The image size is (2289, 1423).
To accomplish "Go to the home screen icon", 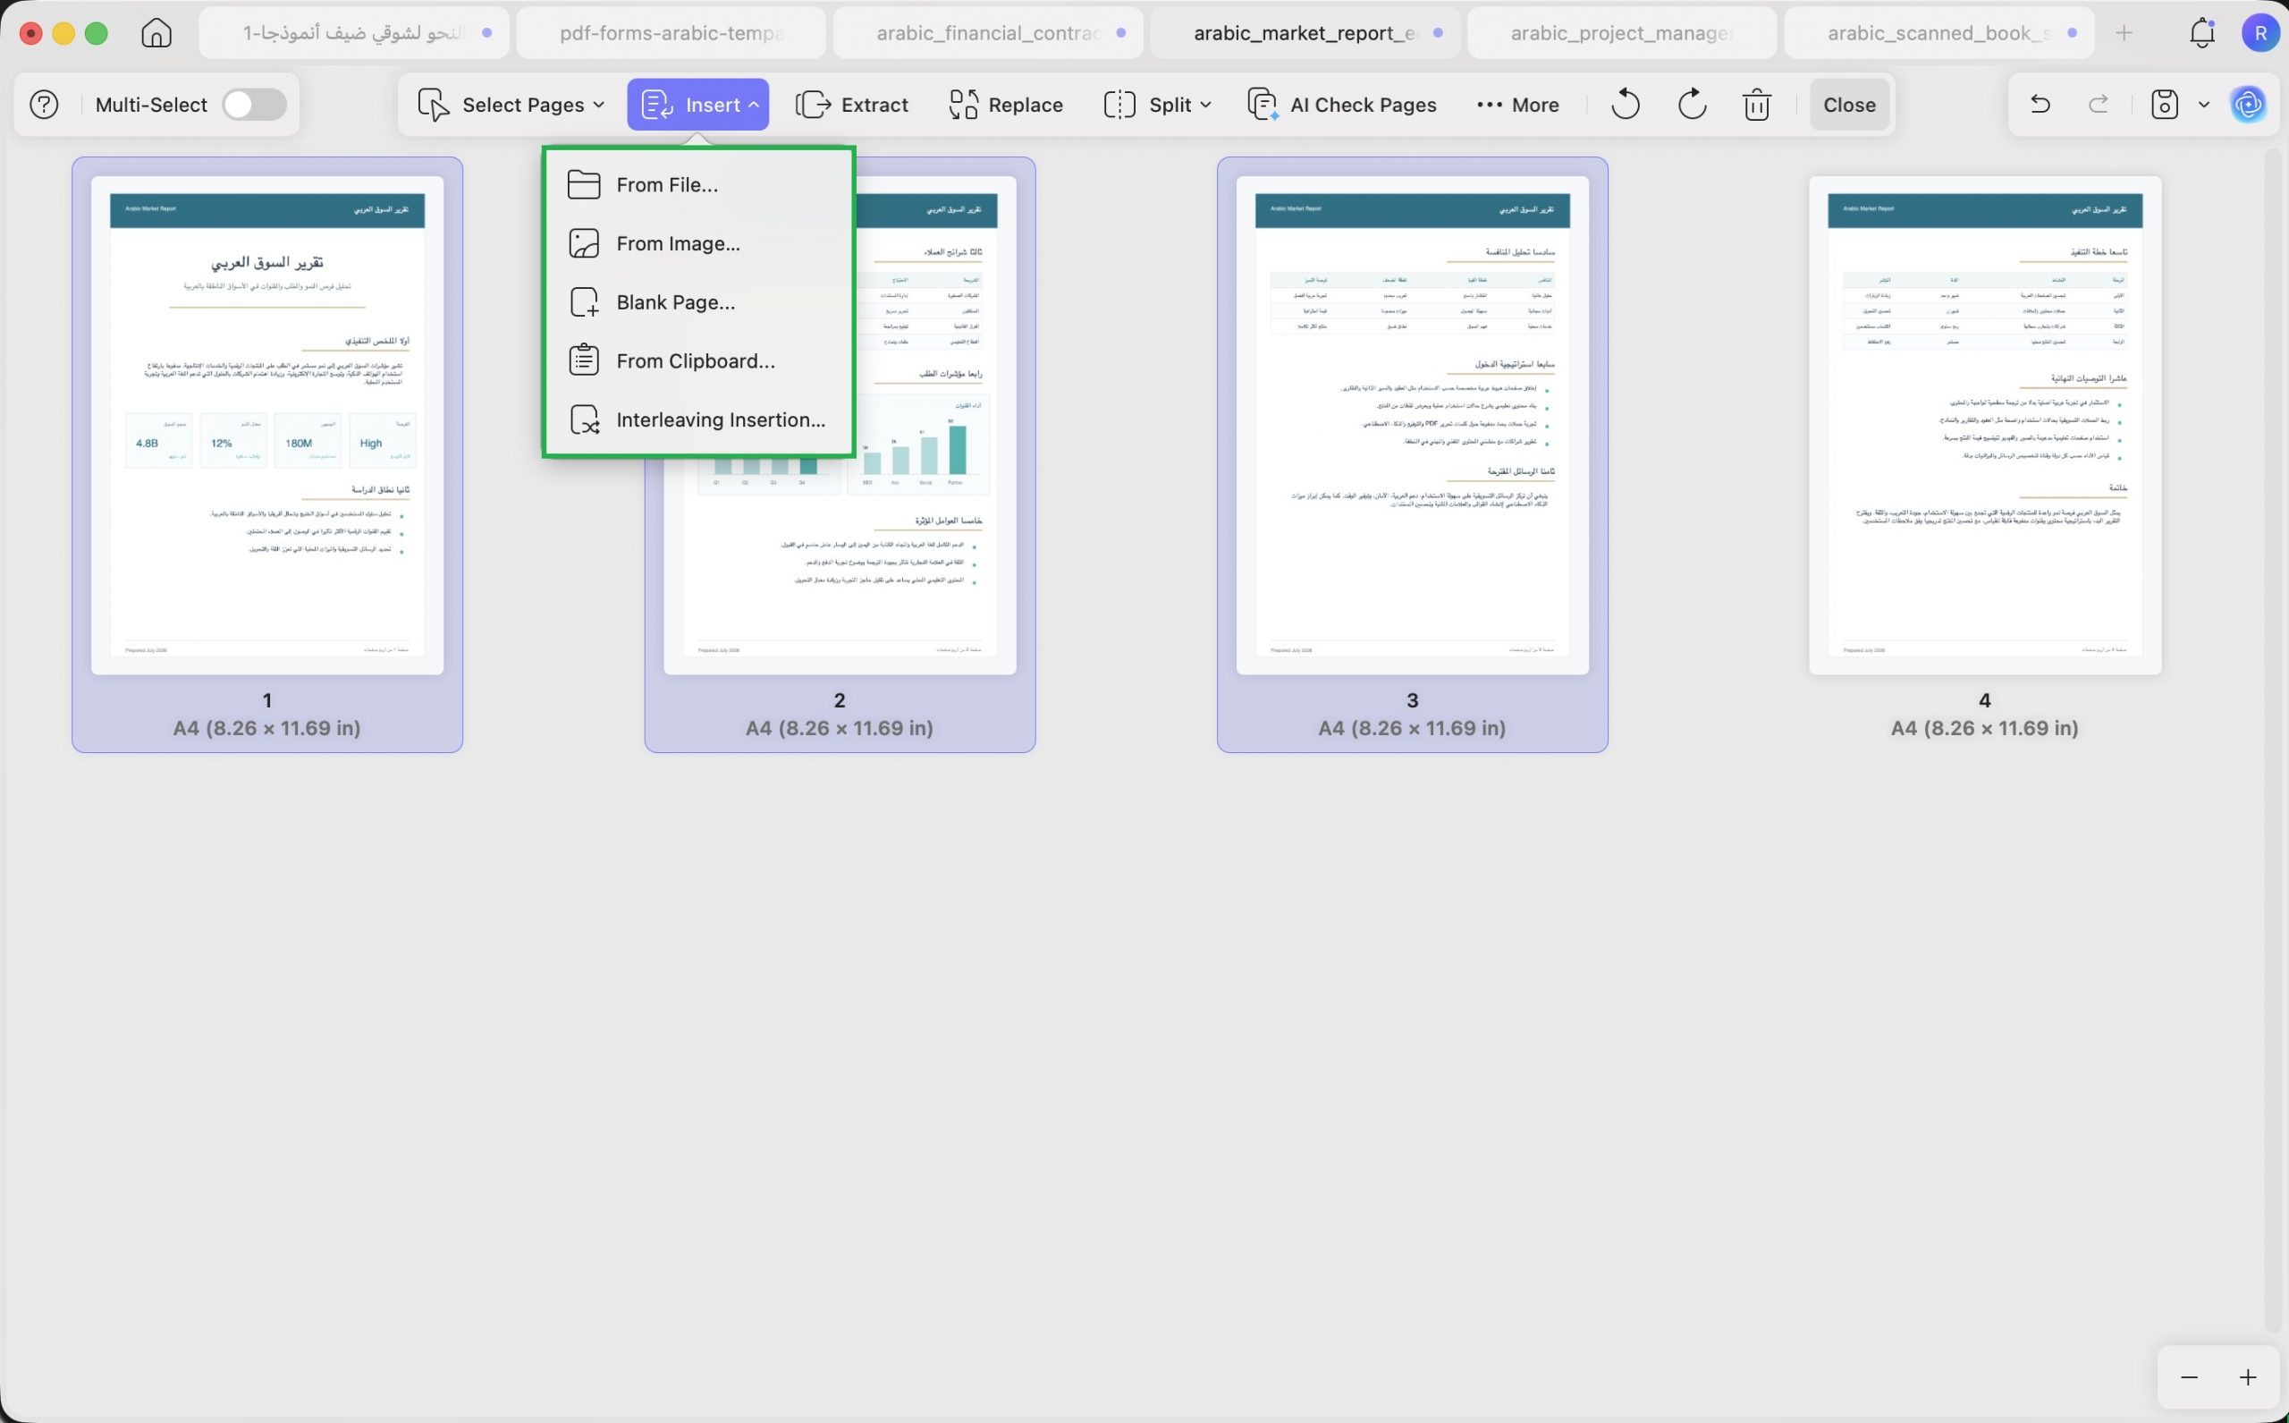I will [156, 33].
